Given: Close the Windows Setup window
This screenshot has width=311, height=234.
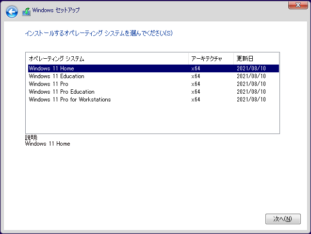Looking at the screenshot, I should coord(298,5).
